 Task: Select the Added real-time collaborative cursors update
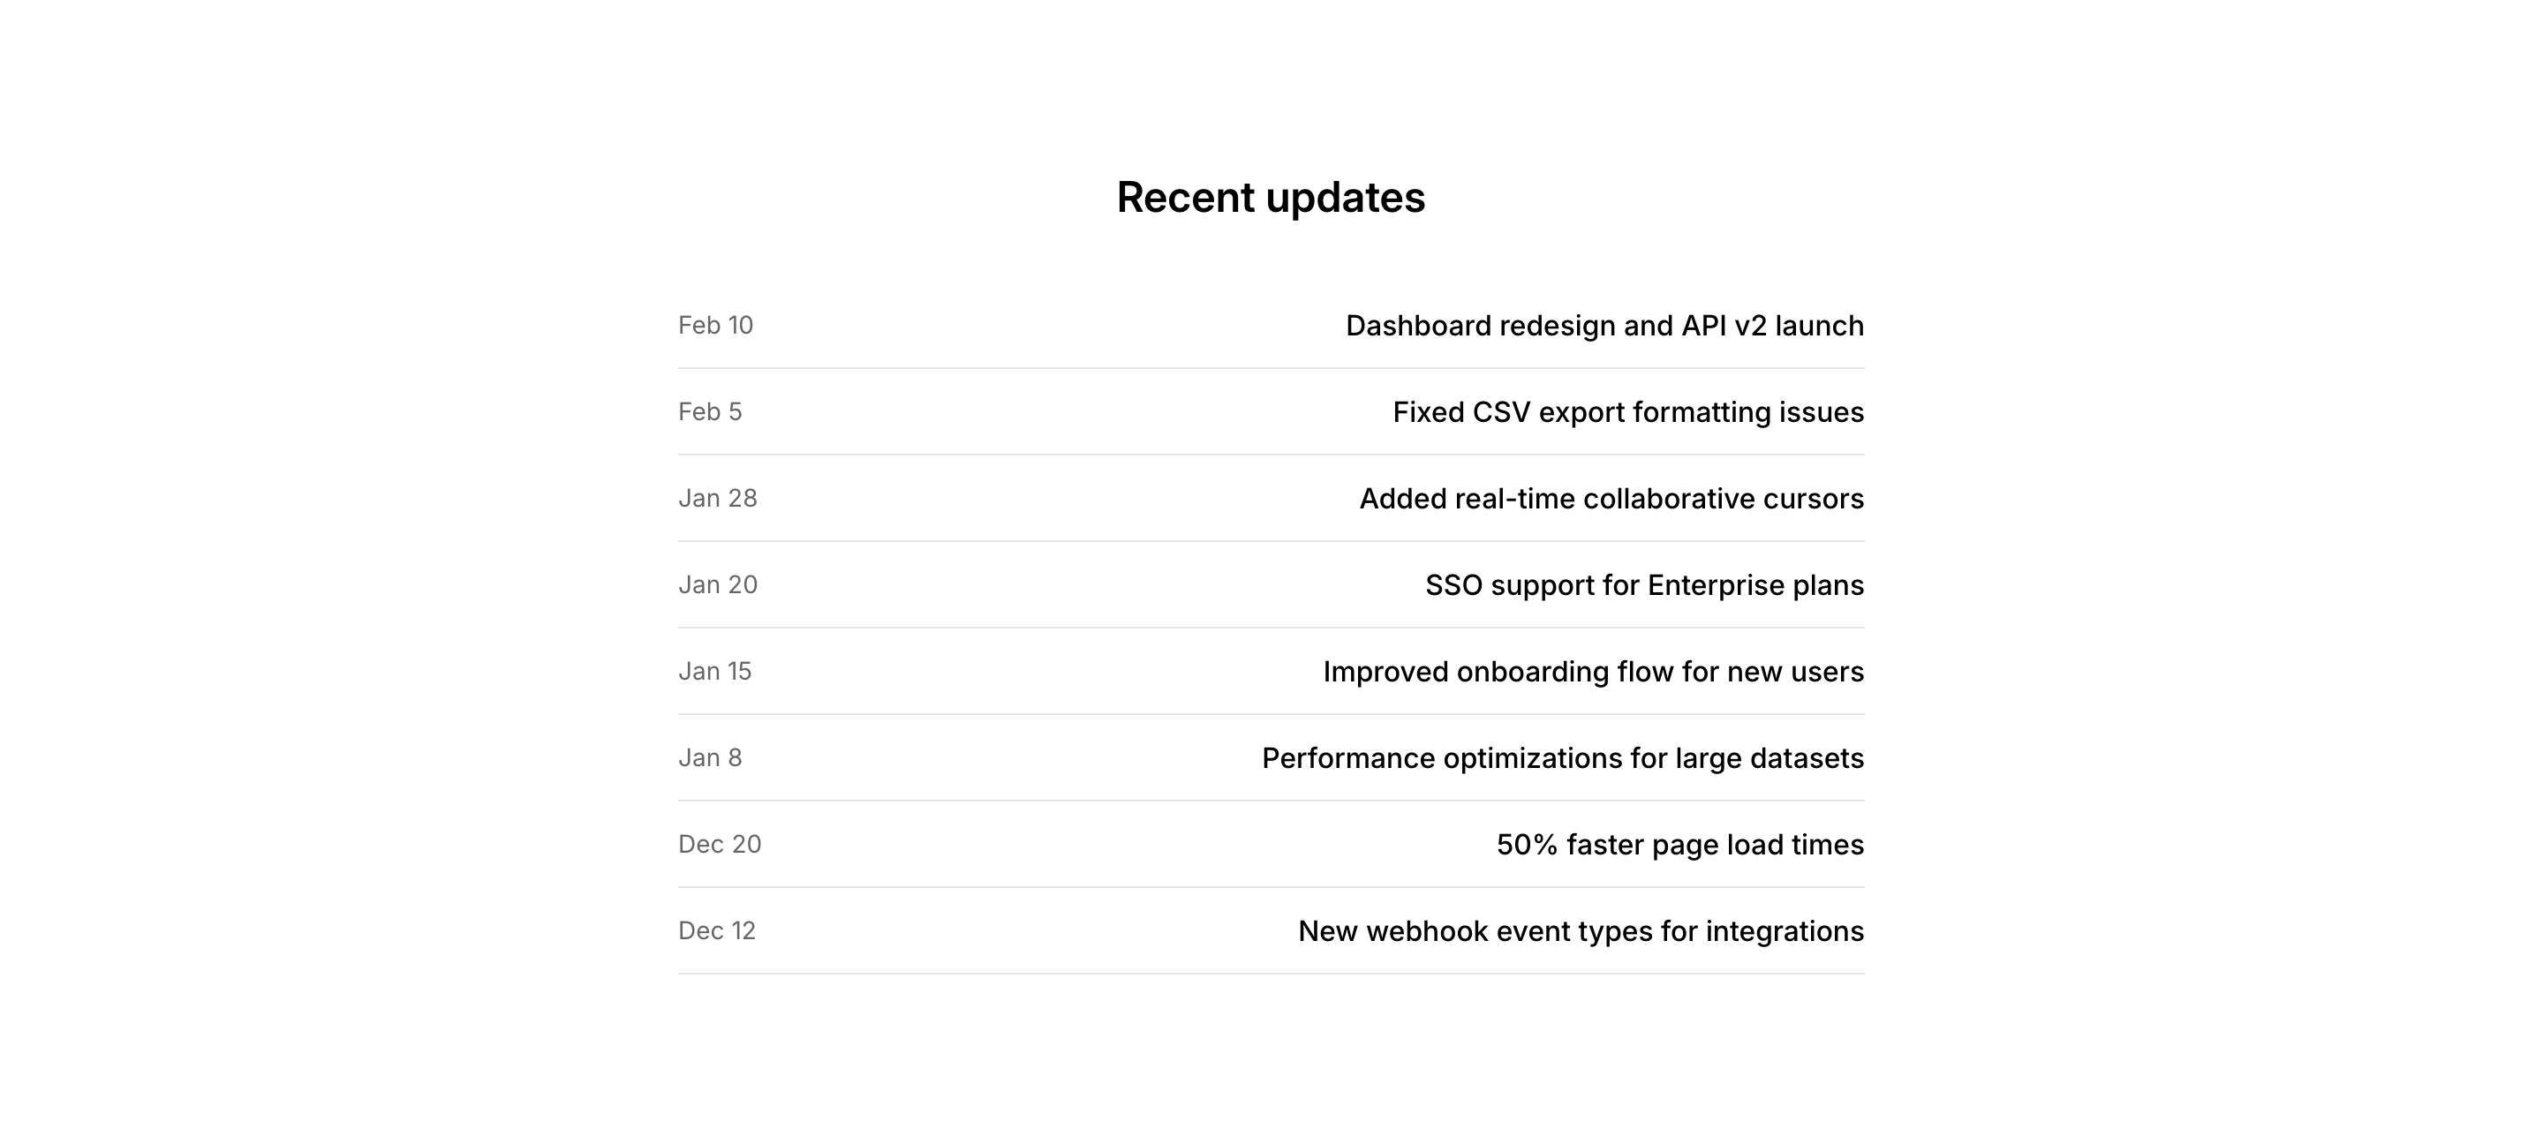pos(1611,499)
